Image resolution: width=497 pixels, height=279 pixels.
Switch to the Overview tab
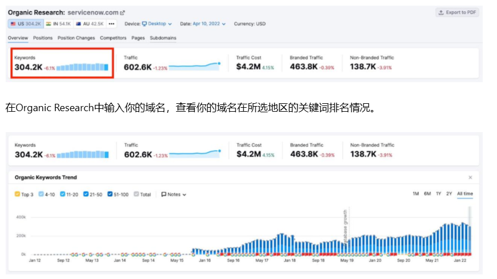(x=18, y=38)
